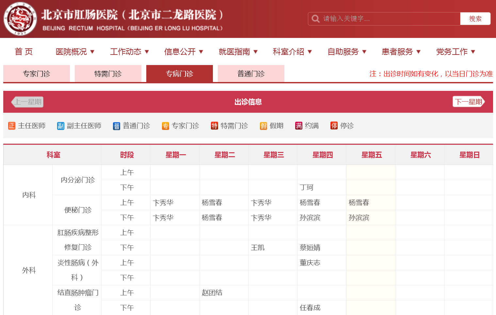Screen dimensions: 496x315
Task: Go to next week with 下一星期
Action: pos(469,102)
